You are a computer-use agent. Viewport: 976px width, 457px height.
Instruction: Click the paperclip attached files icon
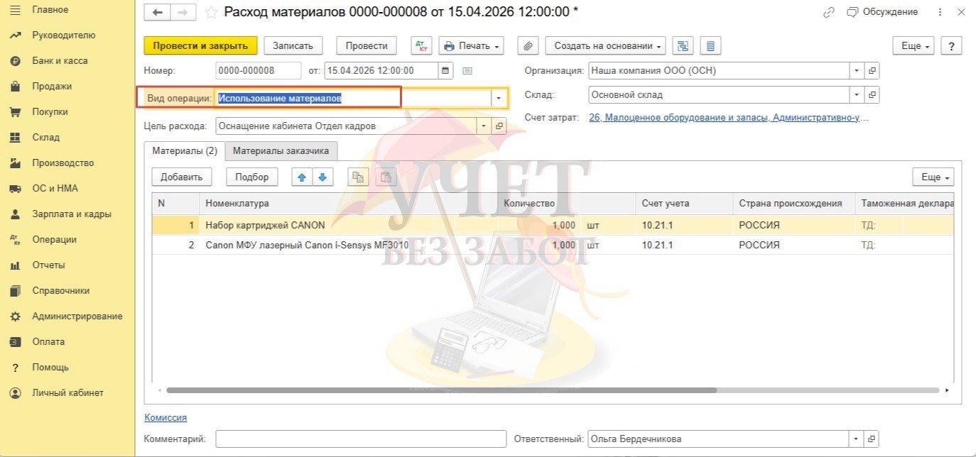(x=527, y=45)
